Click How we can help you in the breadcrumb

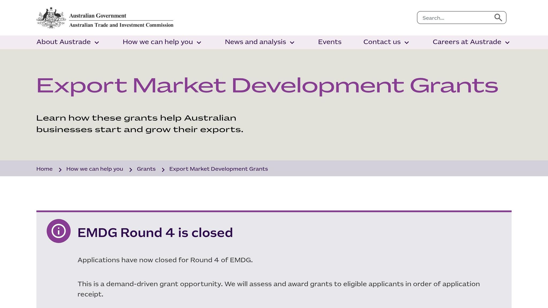[x=95, y=169]
